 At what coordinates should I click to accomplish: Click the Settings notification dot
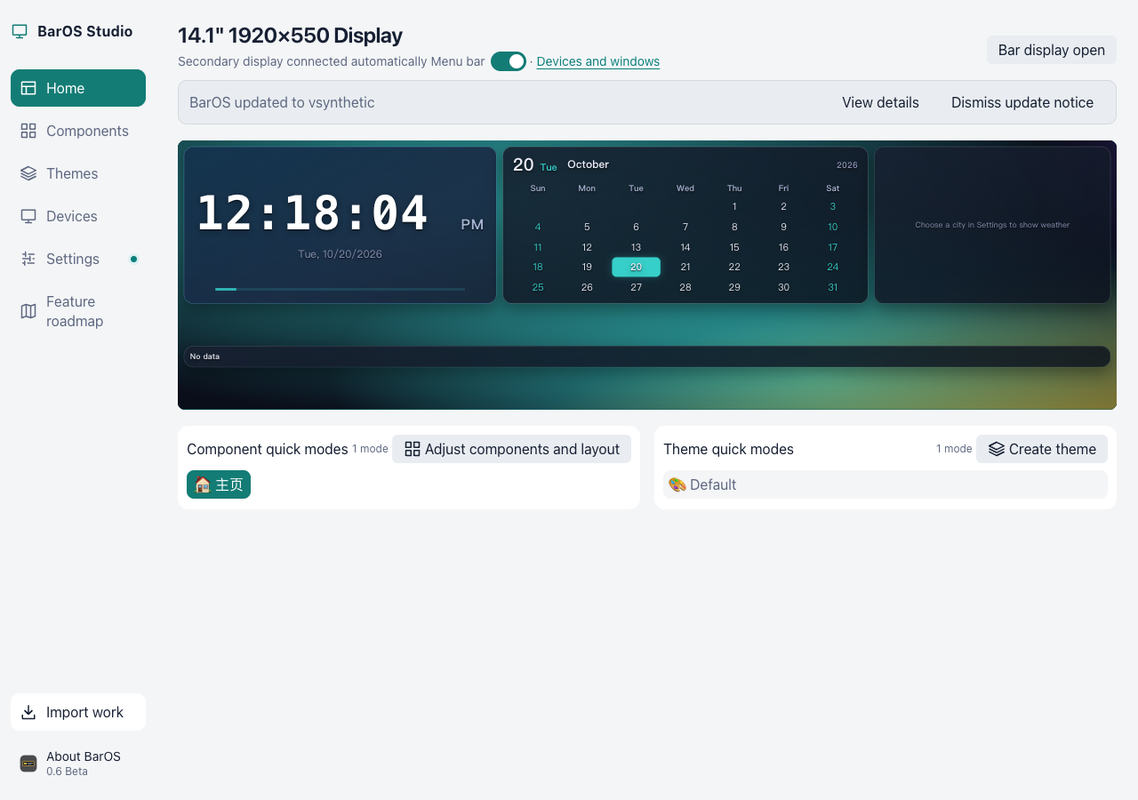pyautogui.click(x=133, y=259)
